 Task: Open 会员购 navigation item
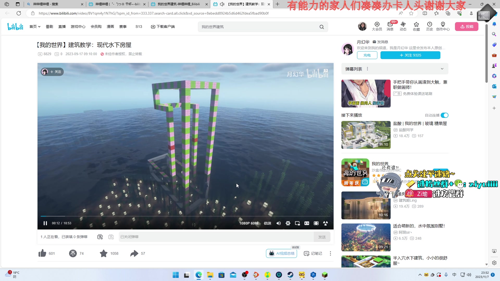pos(96,27)
